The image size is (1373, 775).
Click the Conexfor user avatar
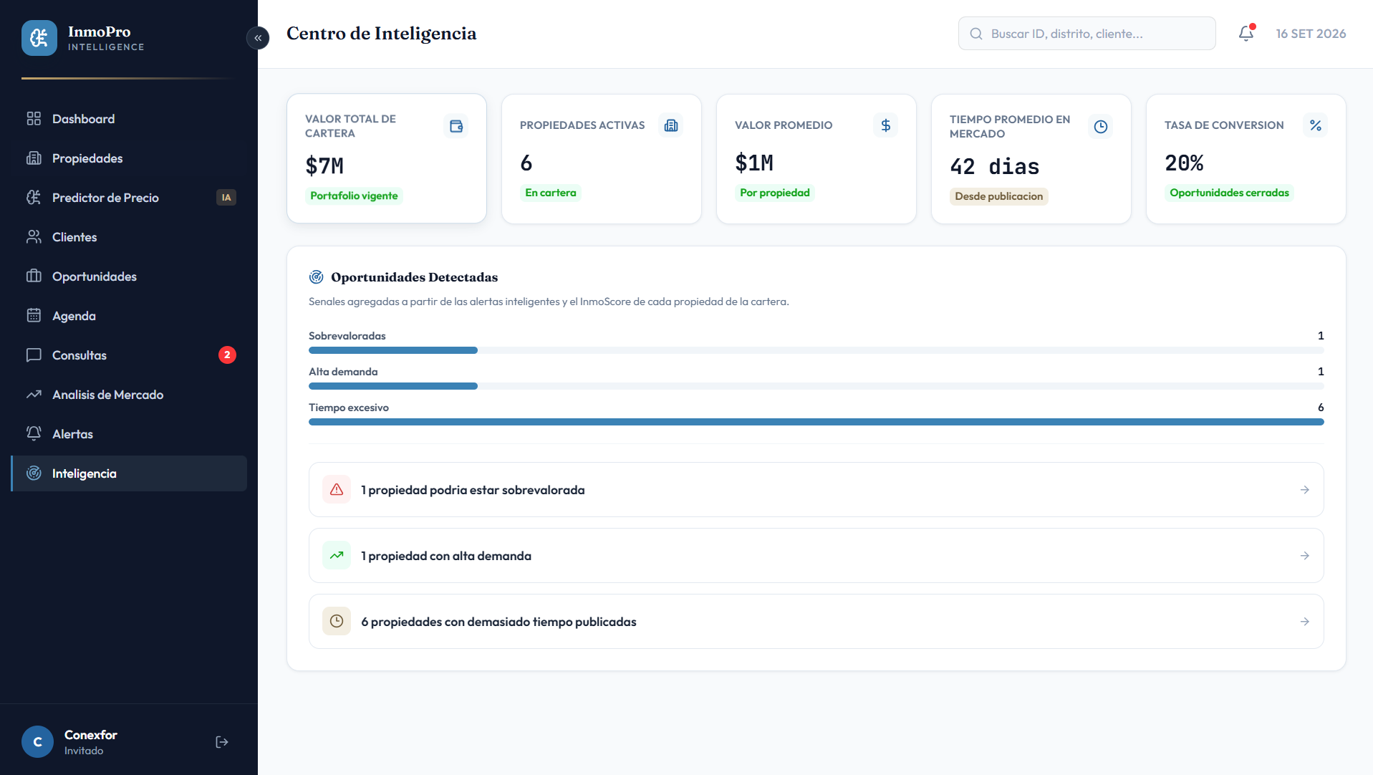(37, 742)
